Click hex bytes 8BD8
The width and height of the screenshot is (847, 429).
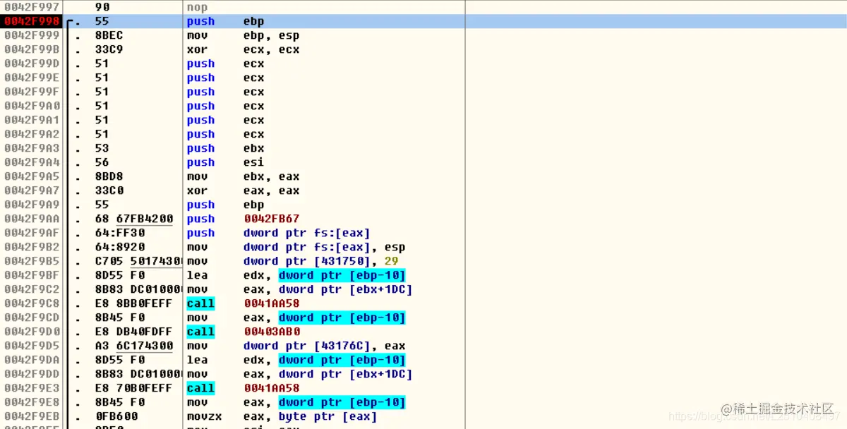point(109,176)
